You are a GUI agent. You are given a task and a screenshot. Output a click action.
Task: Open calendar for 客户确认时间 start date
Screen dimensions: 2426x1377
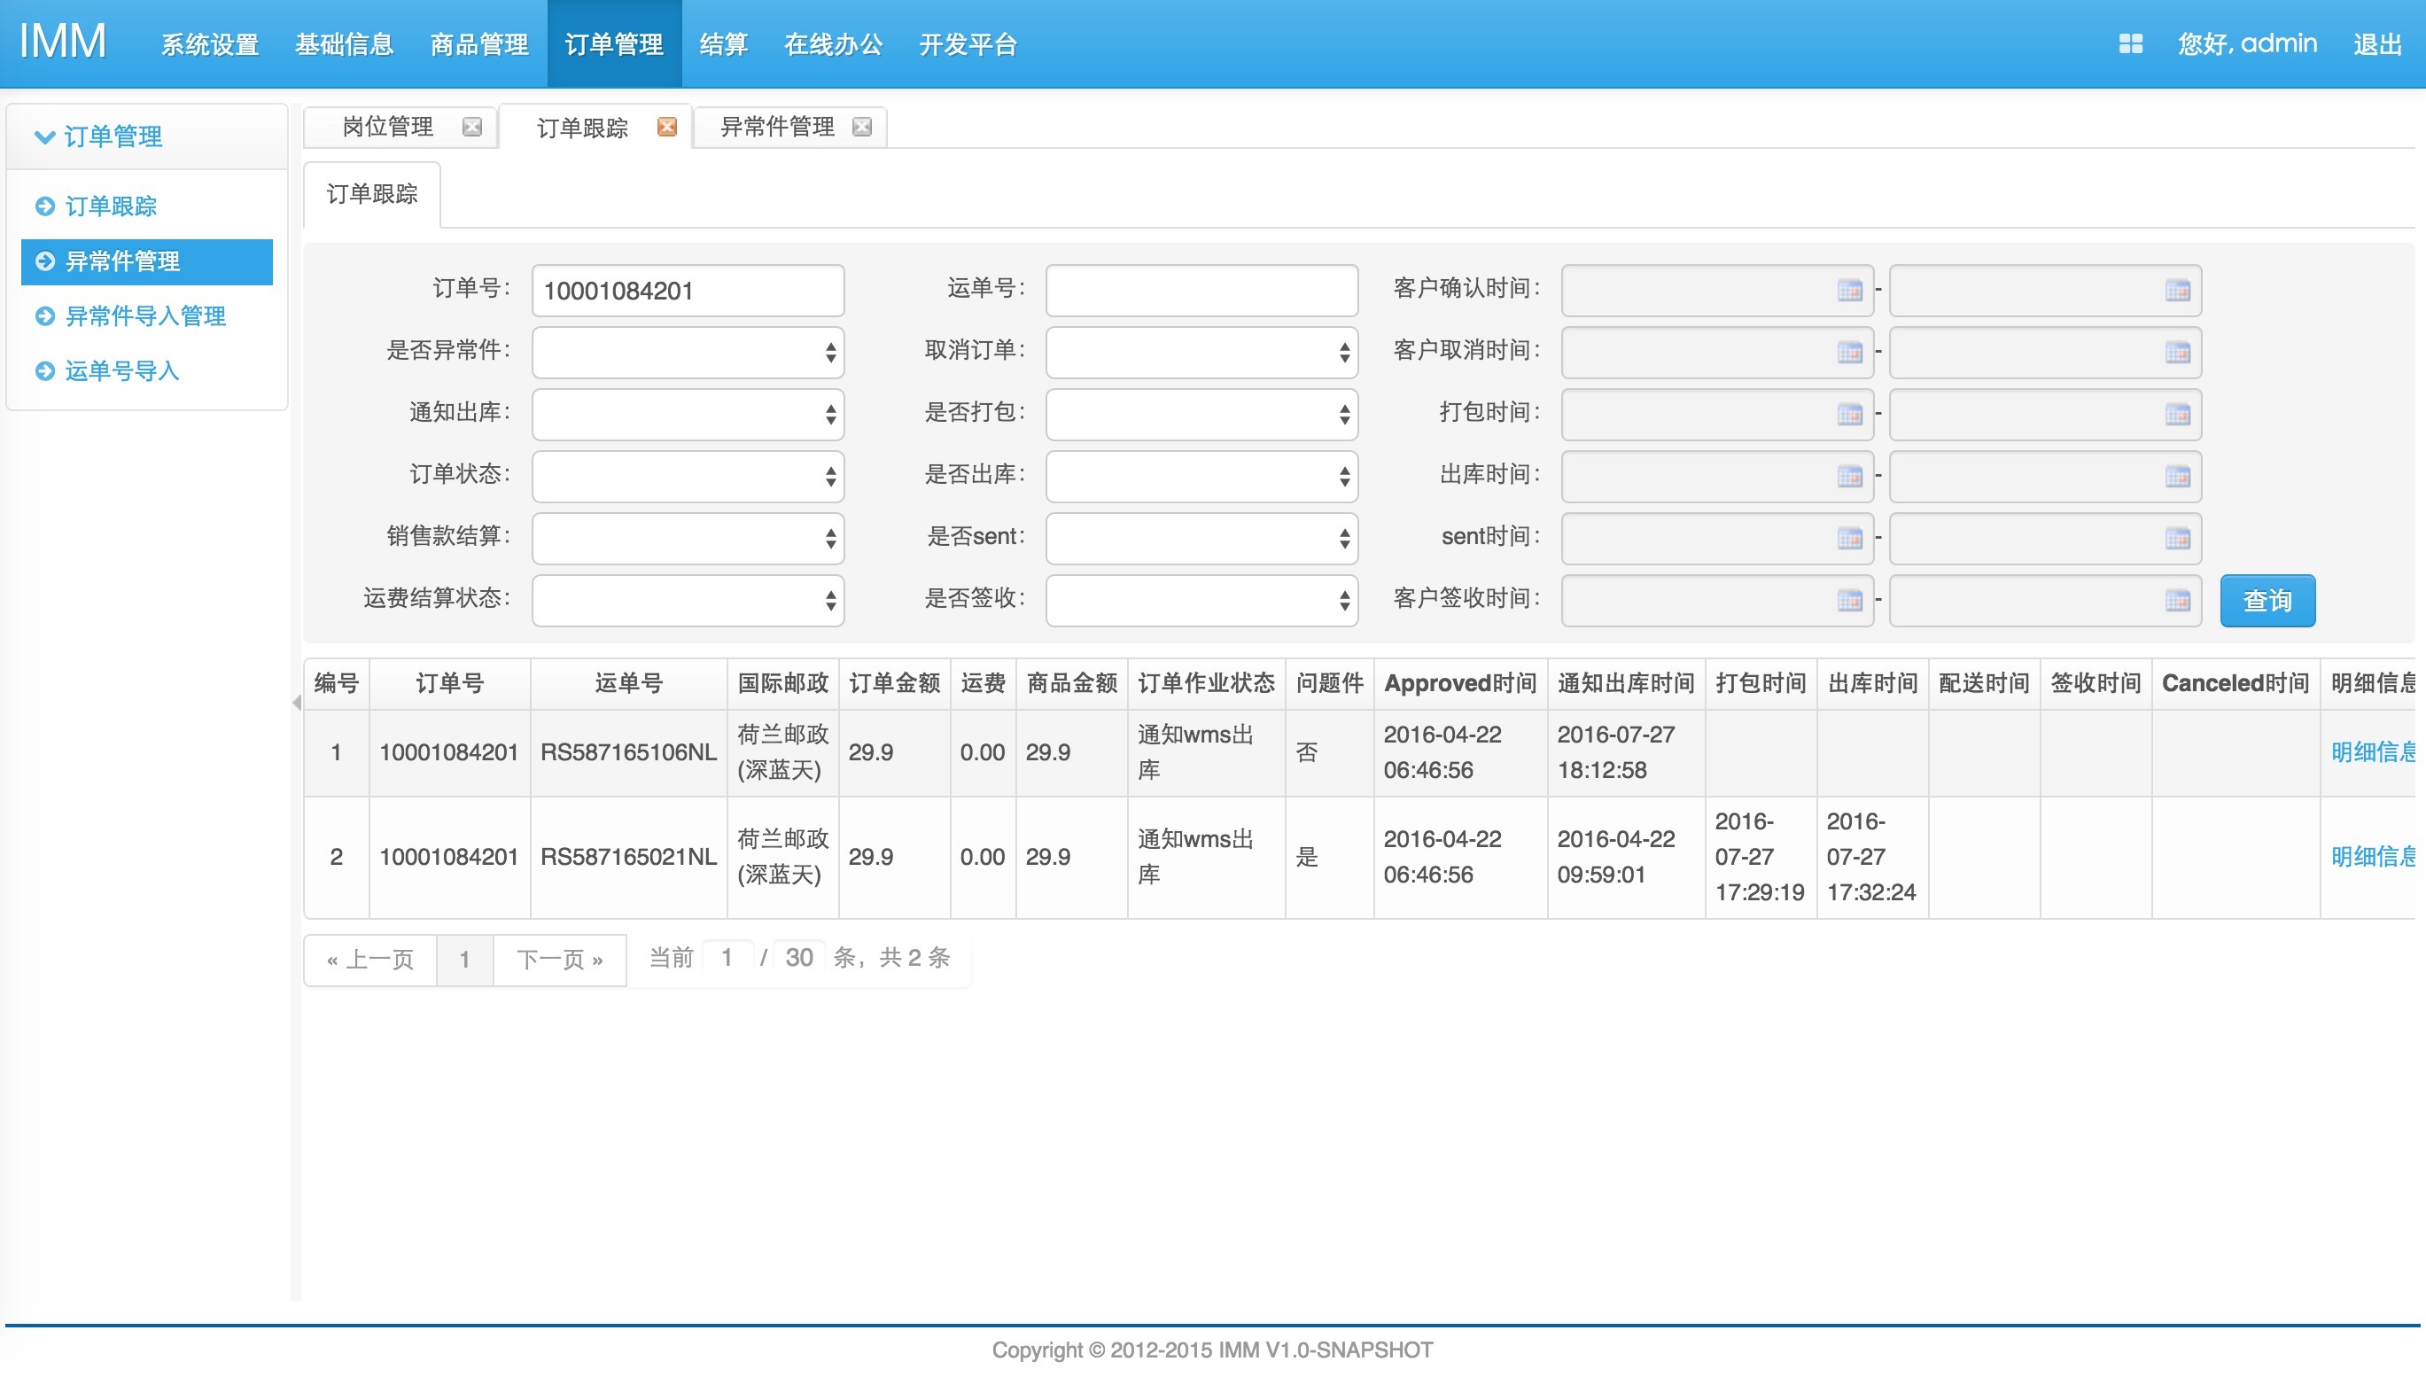pos(1849,291)
